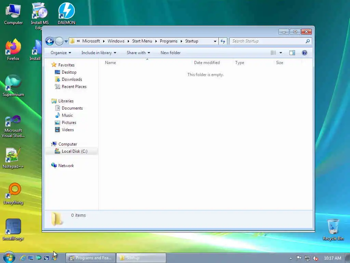
Task: Select Network in the navigation pane
Action: point(66,166)
